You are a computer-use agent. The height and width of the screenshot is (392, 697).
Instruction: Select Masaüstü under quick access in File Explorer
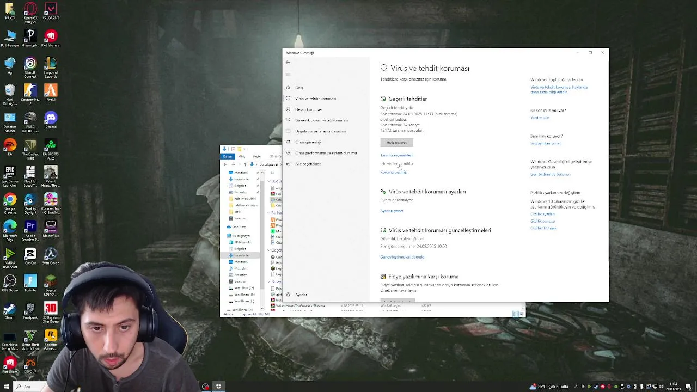click(241, 173)
